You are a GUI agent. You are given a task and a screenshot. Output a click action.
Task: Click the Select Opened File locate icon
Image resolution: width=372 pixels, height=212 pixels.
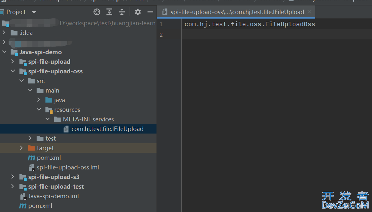click(x=97, y=12)
